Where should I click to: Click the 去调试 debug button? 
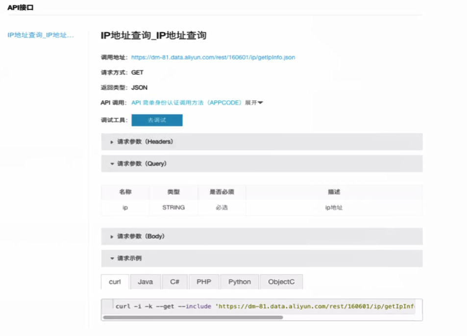pos(157,120)
